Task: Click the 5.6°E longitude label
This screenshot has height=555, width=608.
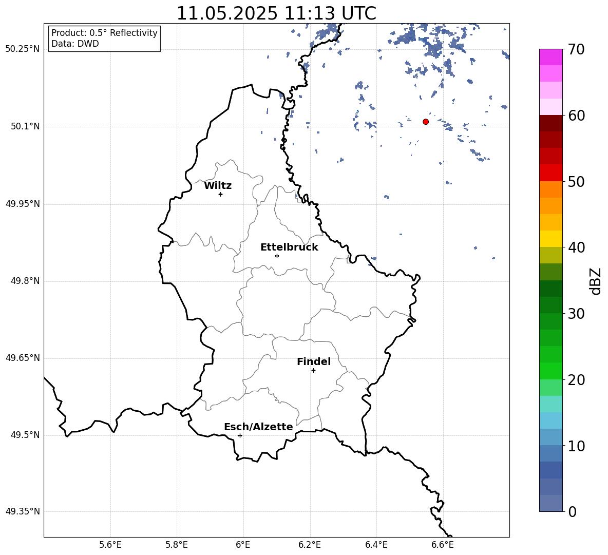Action: 110,545
